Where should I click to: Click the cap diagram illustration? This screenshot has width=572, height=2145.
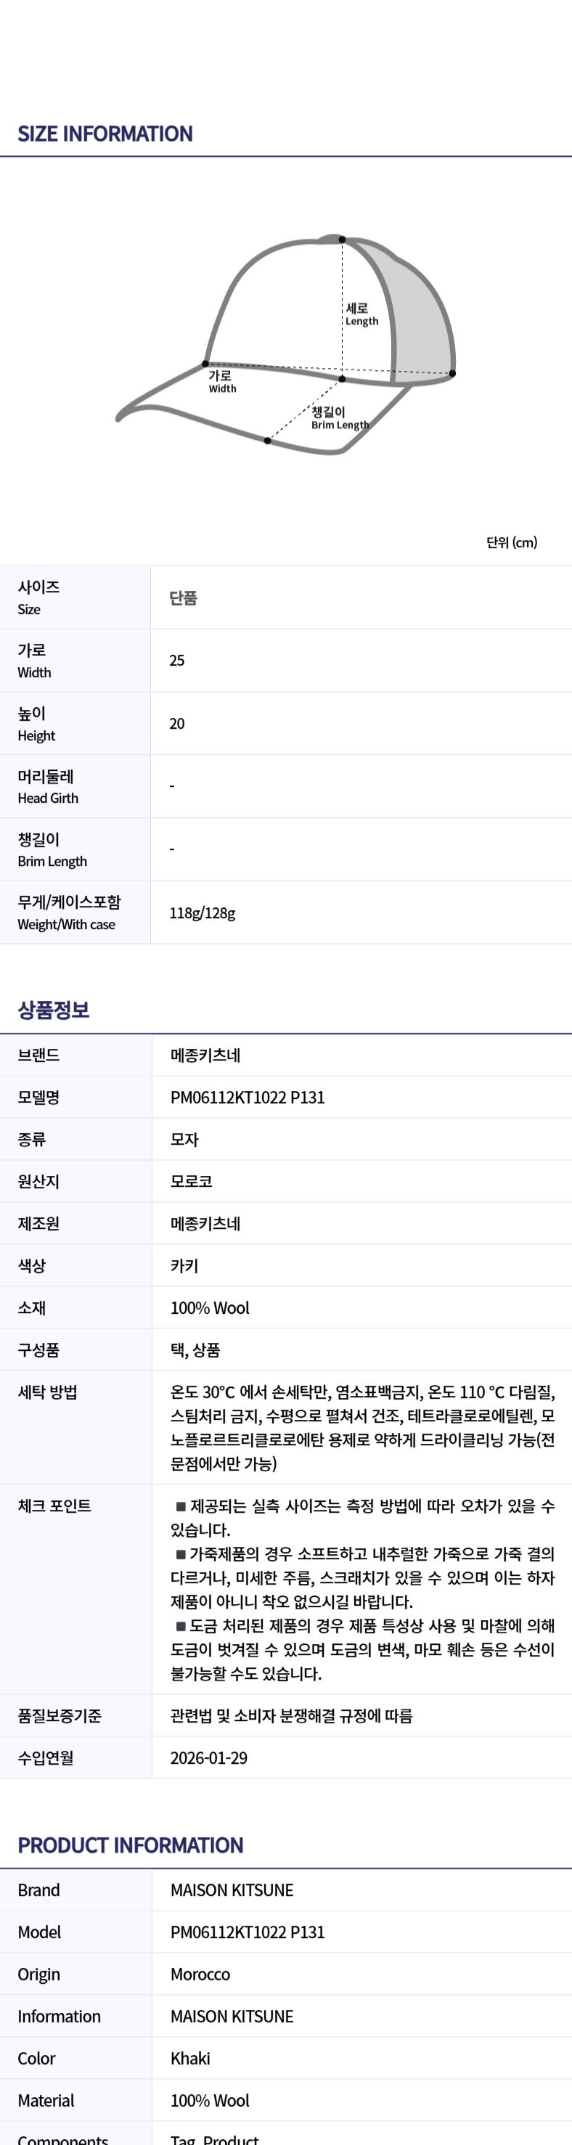pyautogui.click(x=285, y=345)
